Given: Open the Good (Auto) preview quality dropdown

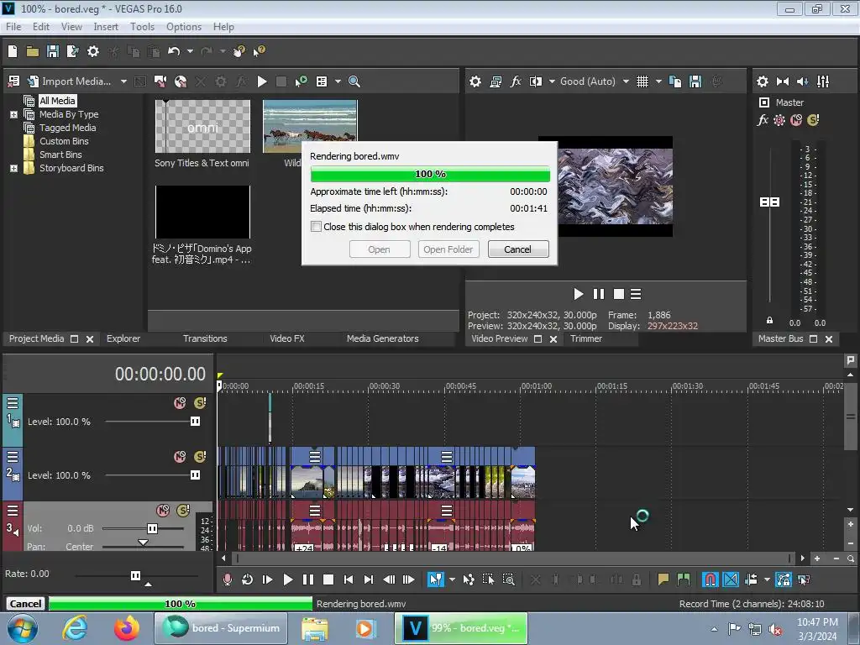Looking at the screenshot, I should [x=626, y=81].
